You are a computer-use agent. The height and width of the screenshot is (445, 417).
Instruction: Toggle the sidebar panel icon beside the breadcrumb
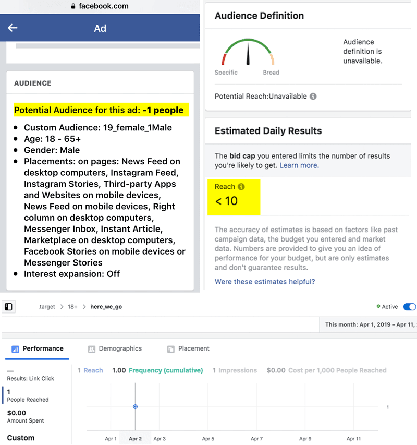click(8, 307)
